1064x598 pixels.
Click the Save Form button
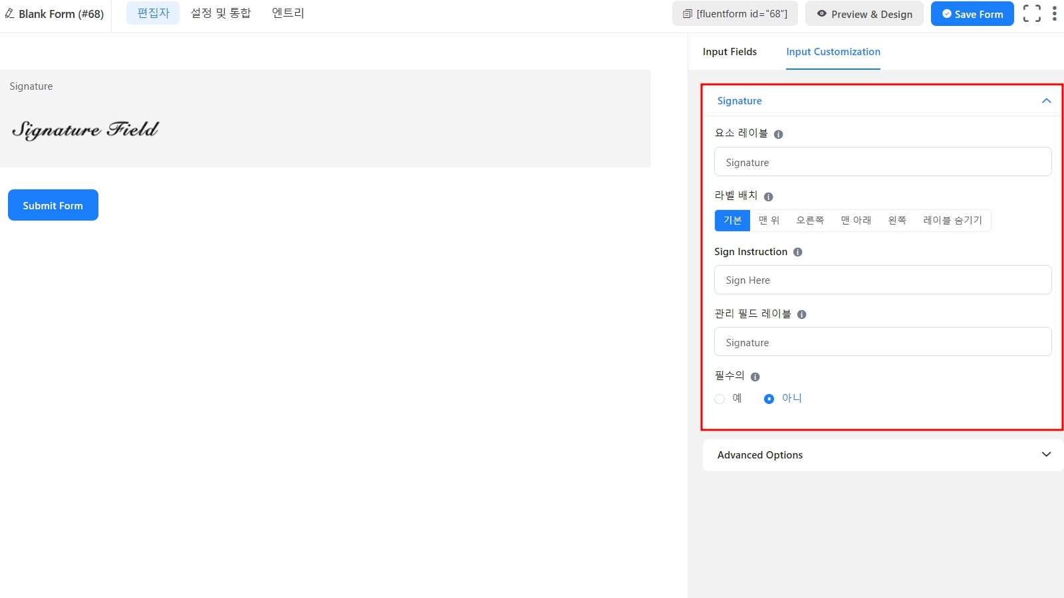[972, 14]
